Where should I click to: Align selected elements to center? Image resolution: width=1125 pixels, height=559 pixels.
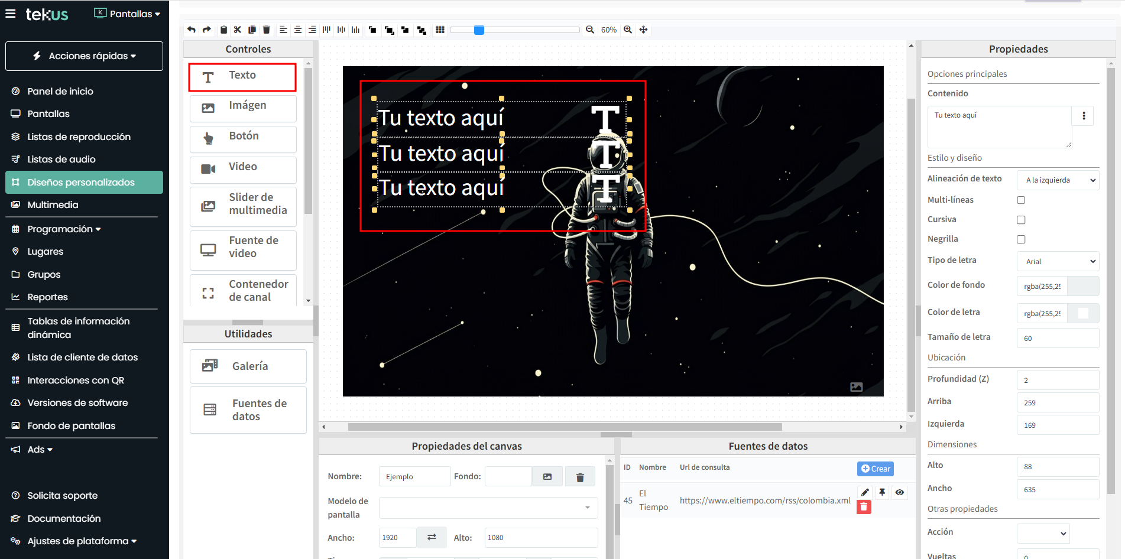[298, 30]
